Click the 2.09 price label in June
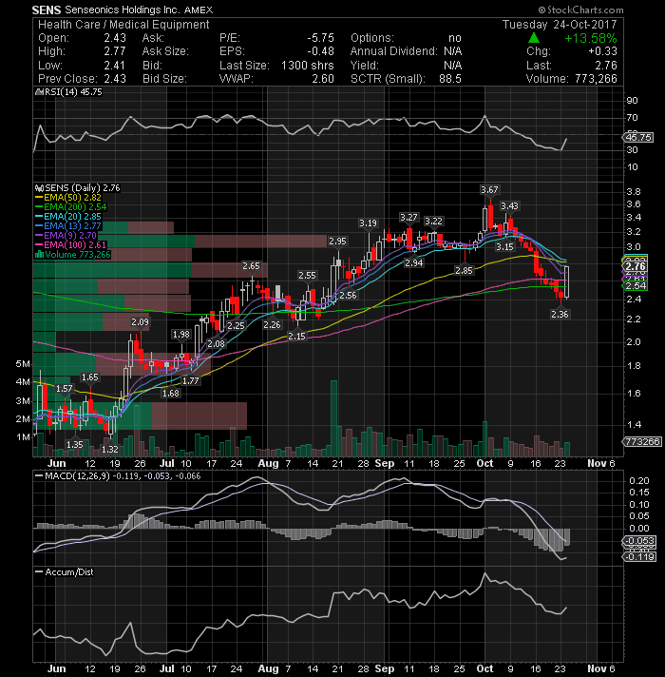This screenshot has width=665, height=677. 141,321
